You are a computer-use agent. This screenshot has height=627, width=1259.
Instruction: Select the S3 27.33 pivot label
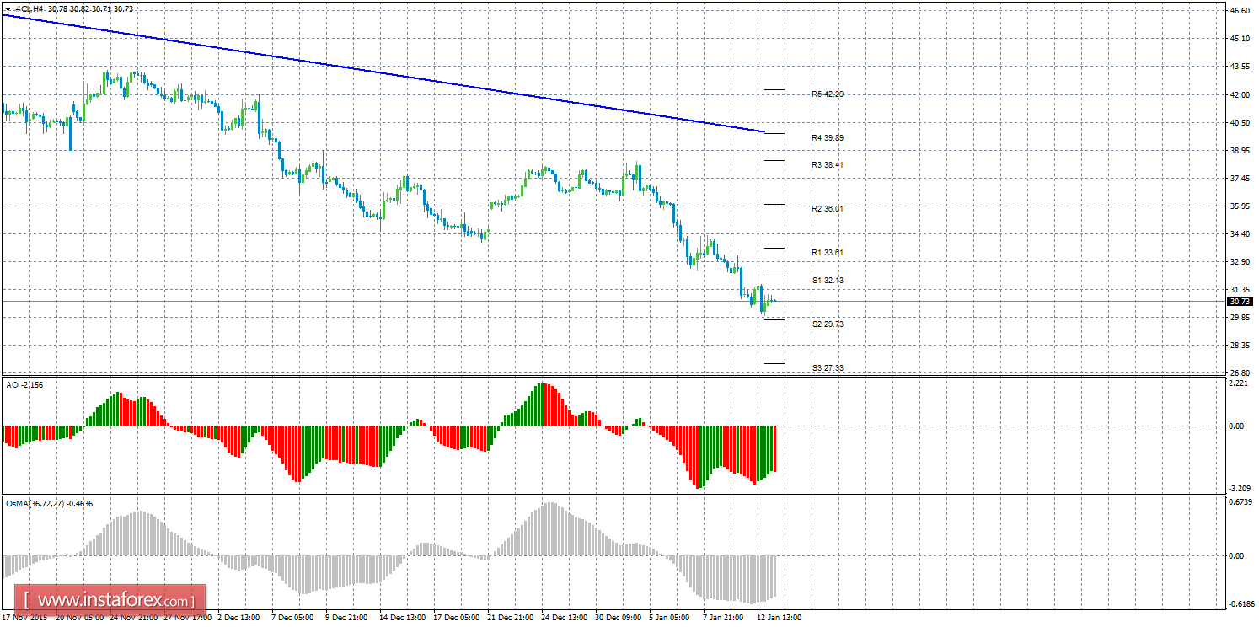coord(828,368)
